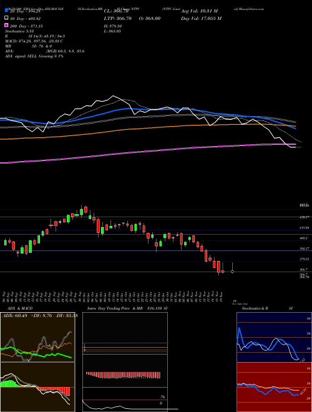Click the 'Intra Day Trading Price & MR' title

[x=115, y=308]
